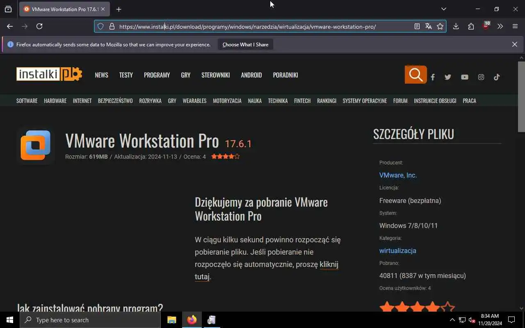
Task: Go to NAUKA submenu category
Action: (x=255, y=101)
